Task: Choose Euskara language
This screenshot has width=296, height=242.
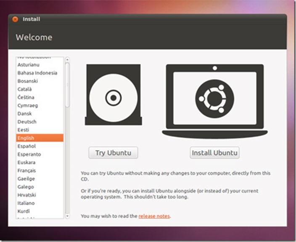Action: click(40, 163)
